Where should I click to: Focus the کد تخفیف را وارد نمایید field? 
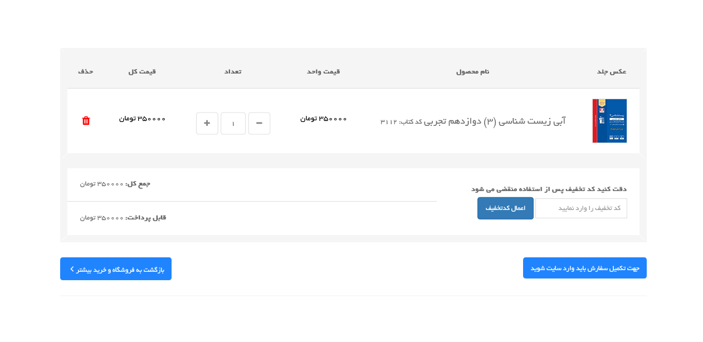580,208
